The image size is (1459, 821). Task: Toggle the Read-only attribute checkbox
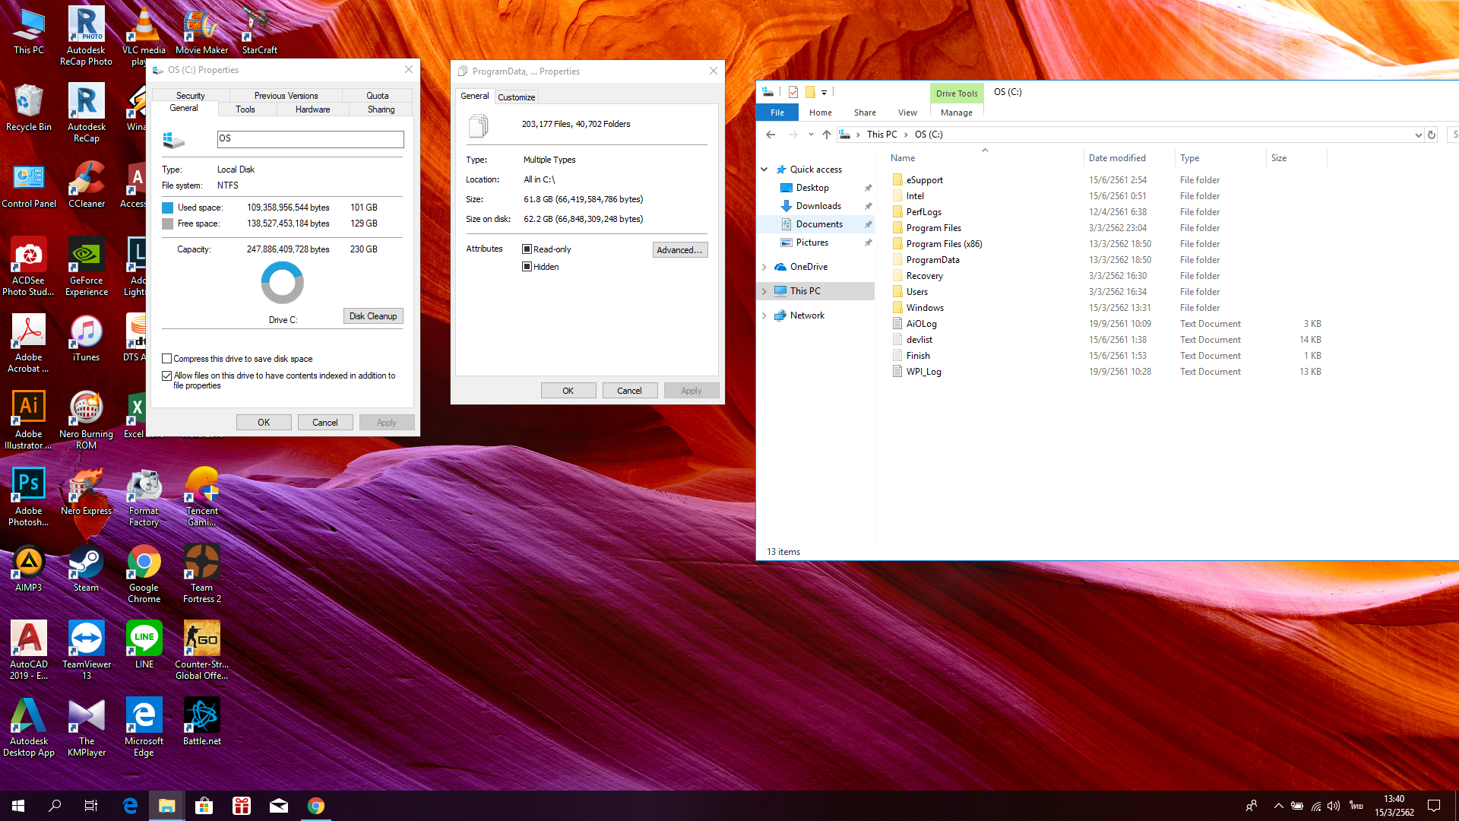coord(527,249)
